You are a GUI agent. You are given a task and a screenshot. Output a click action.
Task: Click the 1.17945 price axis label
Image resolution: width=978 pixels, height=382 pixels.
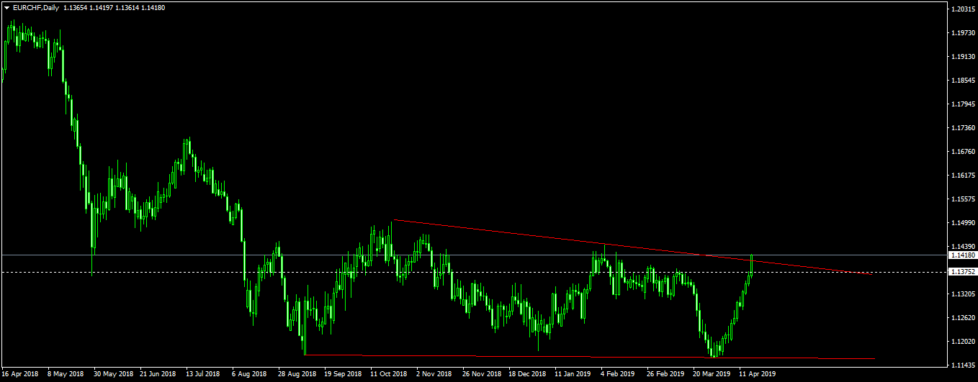click(962, 104)
